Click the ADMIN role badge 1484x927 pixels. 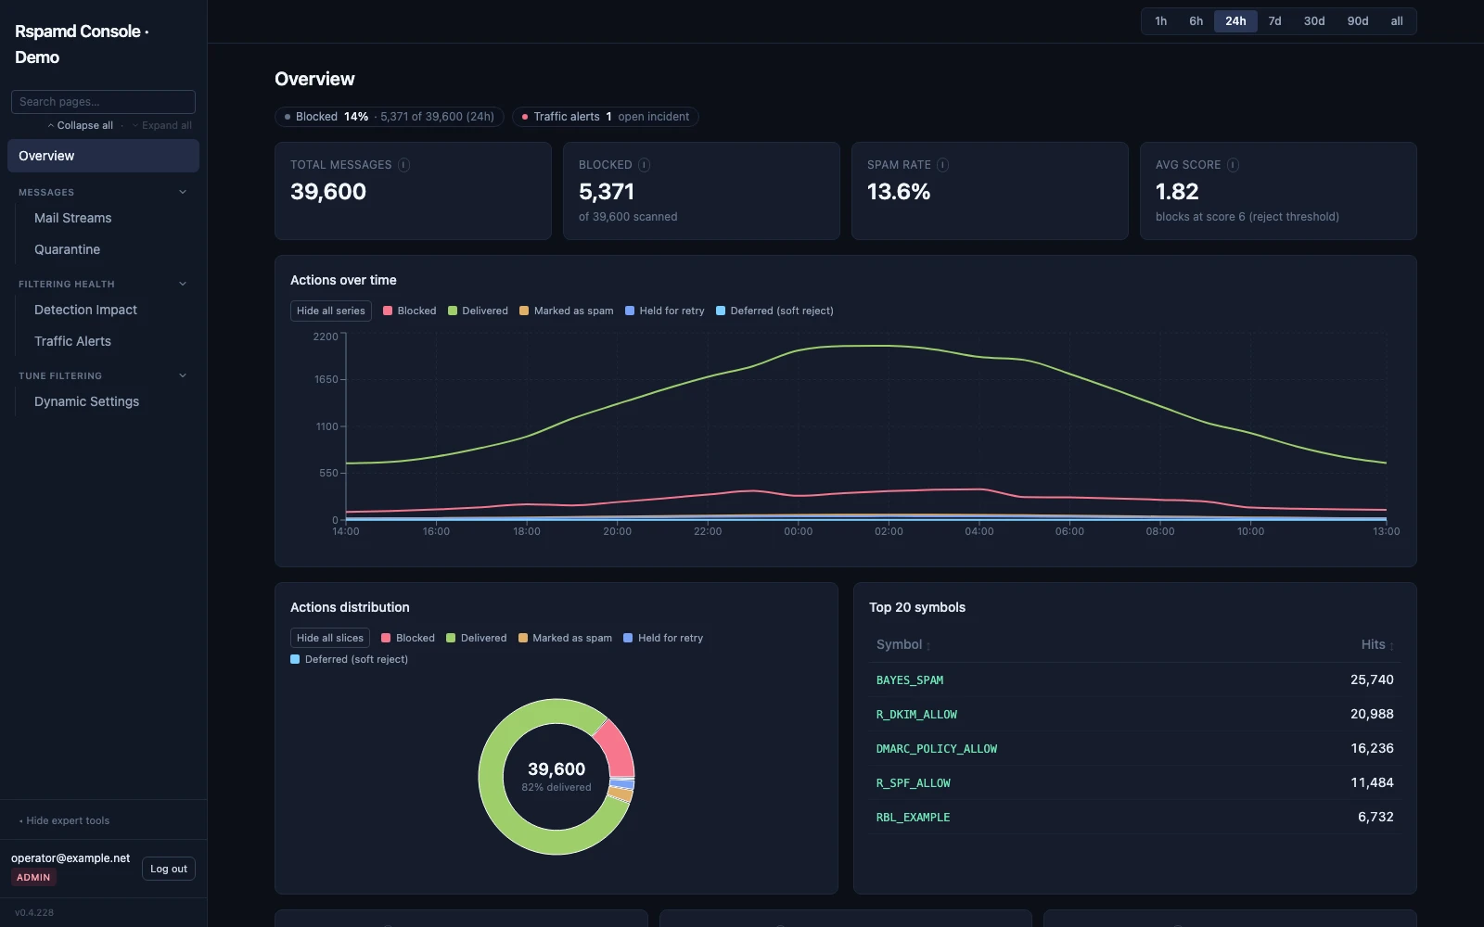tap(33, 878)
